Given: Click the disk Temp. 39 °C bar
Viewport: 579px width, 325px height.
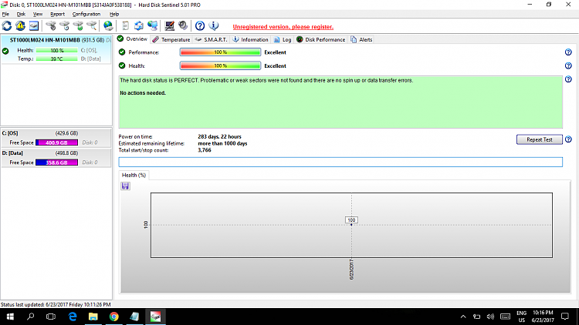Looking at the screenshot, I should click(57, 59).
